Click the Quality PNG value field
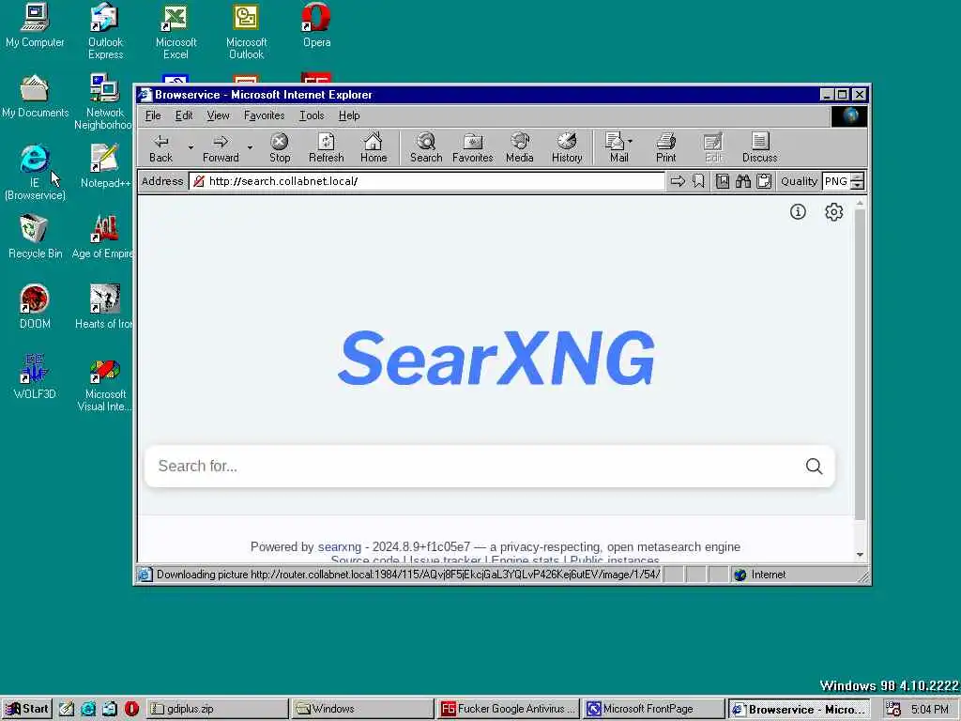 tap(837, 181)
